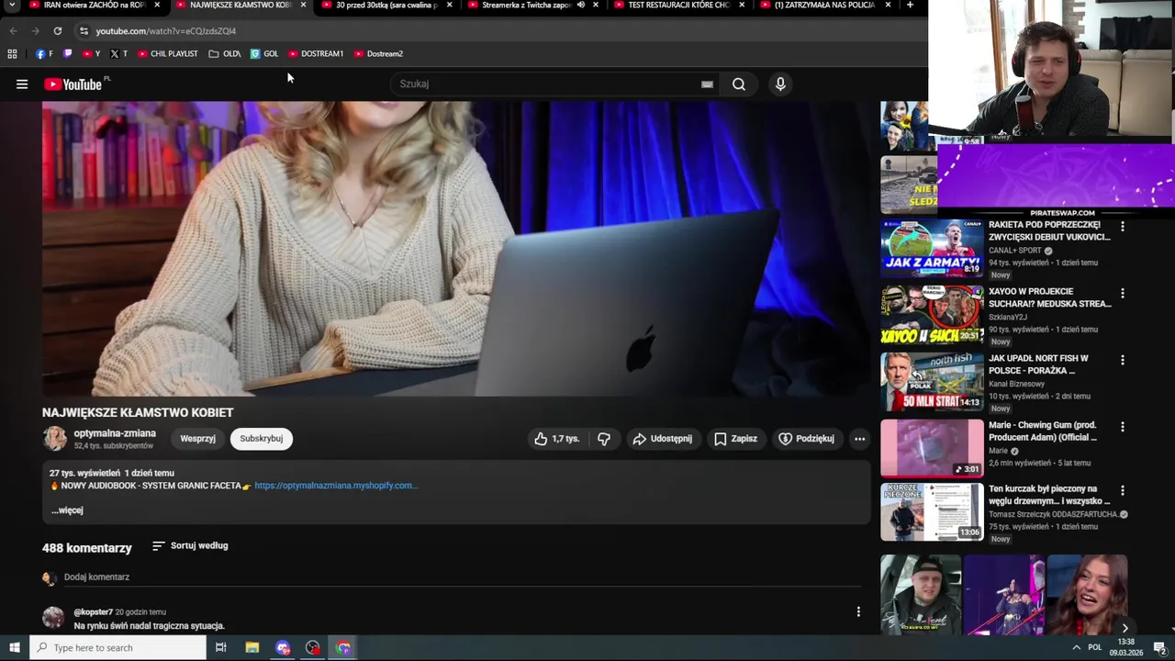Open Task View on taskbar

(221, 648)
